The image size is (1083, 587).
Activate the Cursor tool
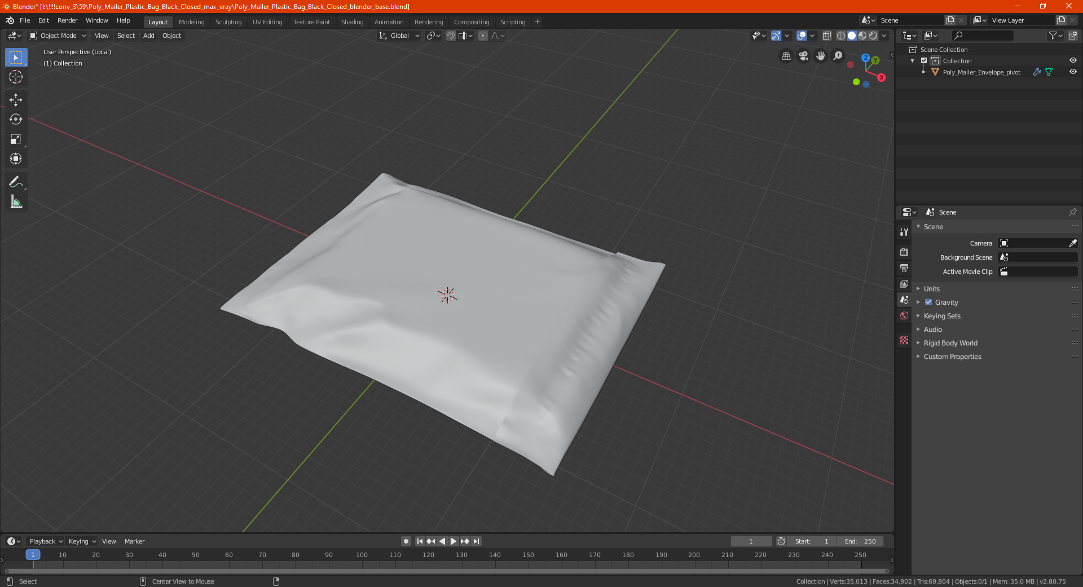[x=16, y=77]
